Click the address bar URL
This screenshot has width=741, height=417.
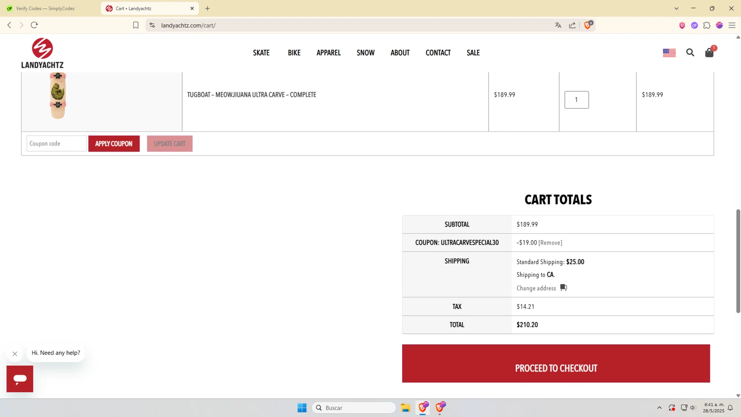(x=188, y=25)
